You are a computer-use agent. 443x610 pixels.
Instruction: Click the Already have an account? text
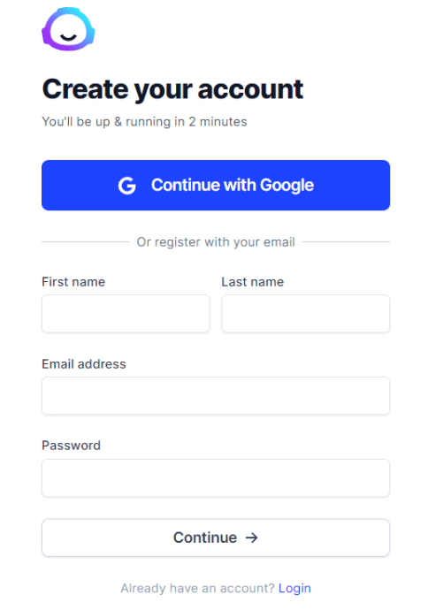[197, 588]
